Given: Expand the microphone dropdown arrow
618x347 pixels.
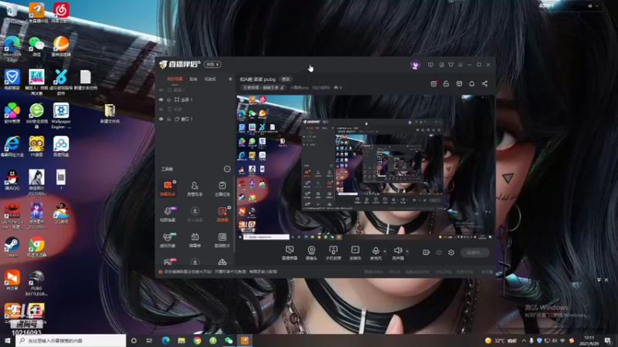Looking at the screenshot, I should [385, 251].
